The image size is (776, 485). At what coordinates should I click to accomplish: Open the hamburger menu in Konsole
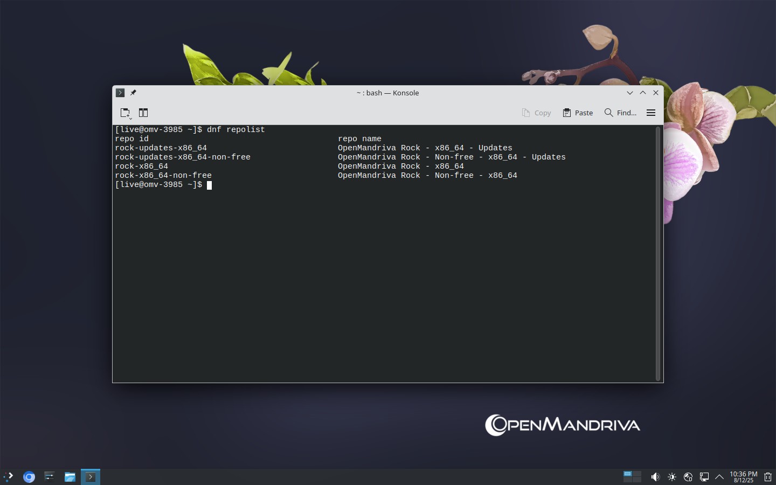(x=651, y=113)
